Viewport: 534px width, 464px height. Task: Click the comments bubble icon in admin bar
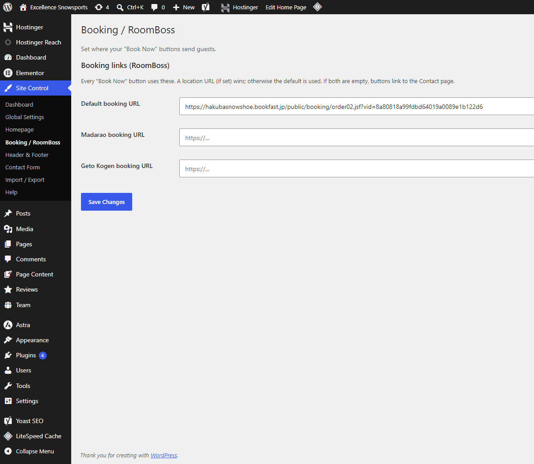pos(154,7)
